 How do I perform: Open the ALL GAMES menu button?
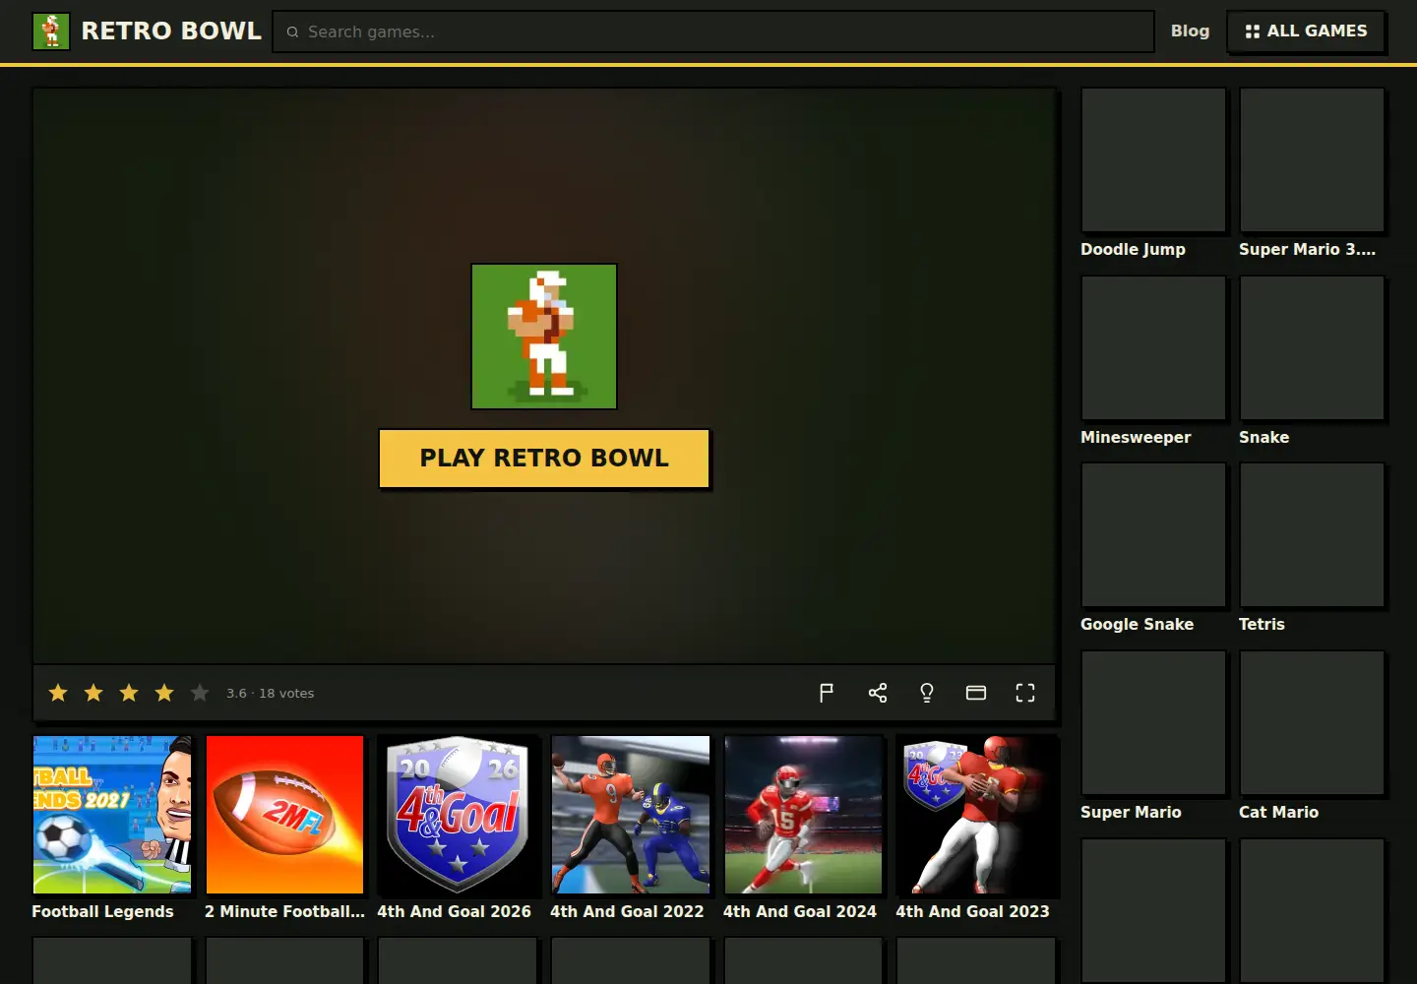coord(1306,31)
